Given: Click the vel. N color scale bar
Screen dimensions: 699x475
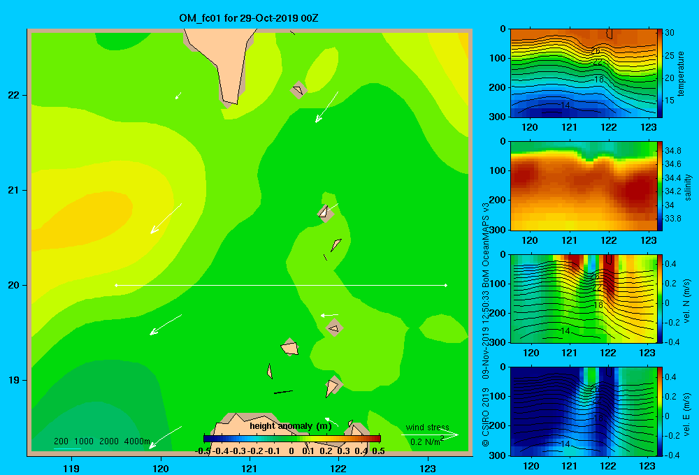Looking at the screenshot, I should tap(659, 298).
